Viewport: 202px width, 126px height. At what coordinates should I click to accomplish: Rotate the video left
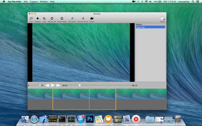tap(52, 19)
